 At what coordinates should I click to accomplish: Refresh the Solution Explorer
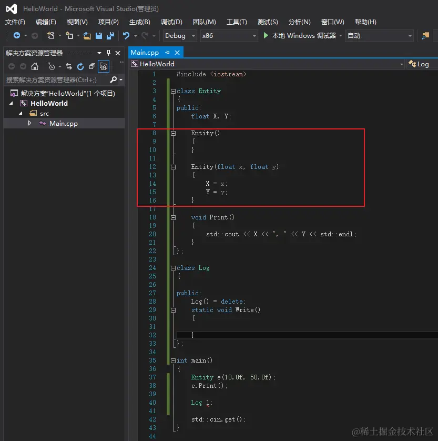click(80, 67)
